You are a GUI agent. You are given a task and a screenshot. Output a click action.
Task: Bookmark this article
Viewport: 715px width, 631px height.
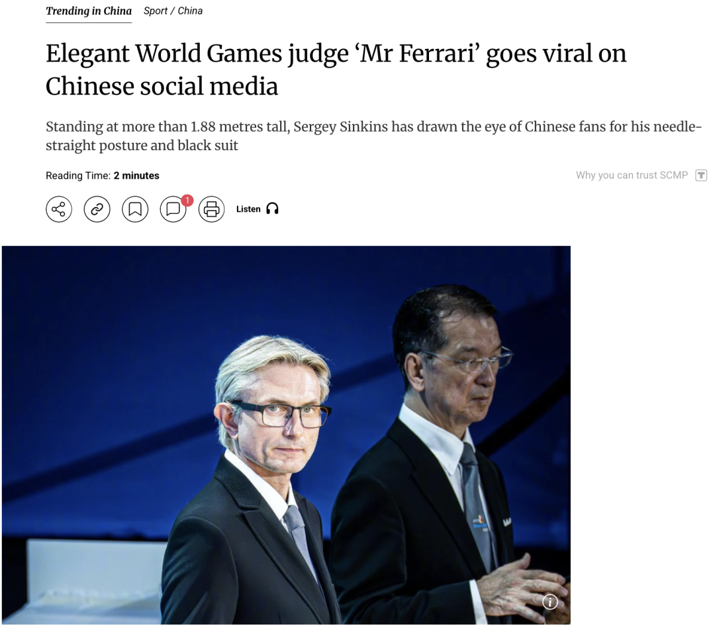[x=135, y=209]
